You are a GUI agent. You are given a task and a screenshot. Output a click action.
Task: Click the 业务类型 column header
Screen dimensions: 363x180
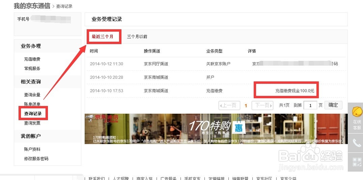point(214,51)
